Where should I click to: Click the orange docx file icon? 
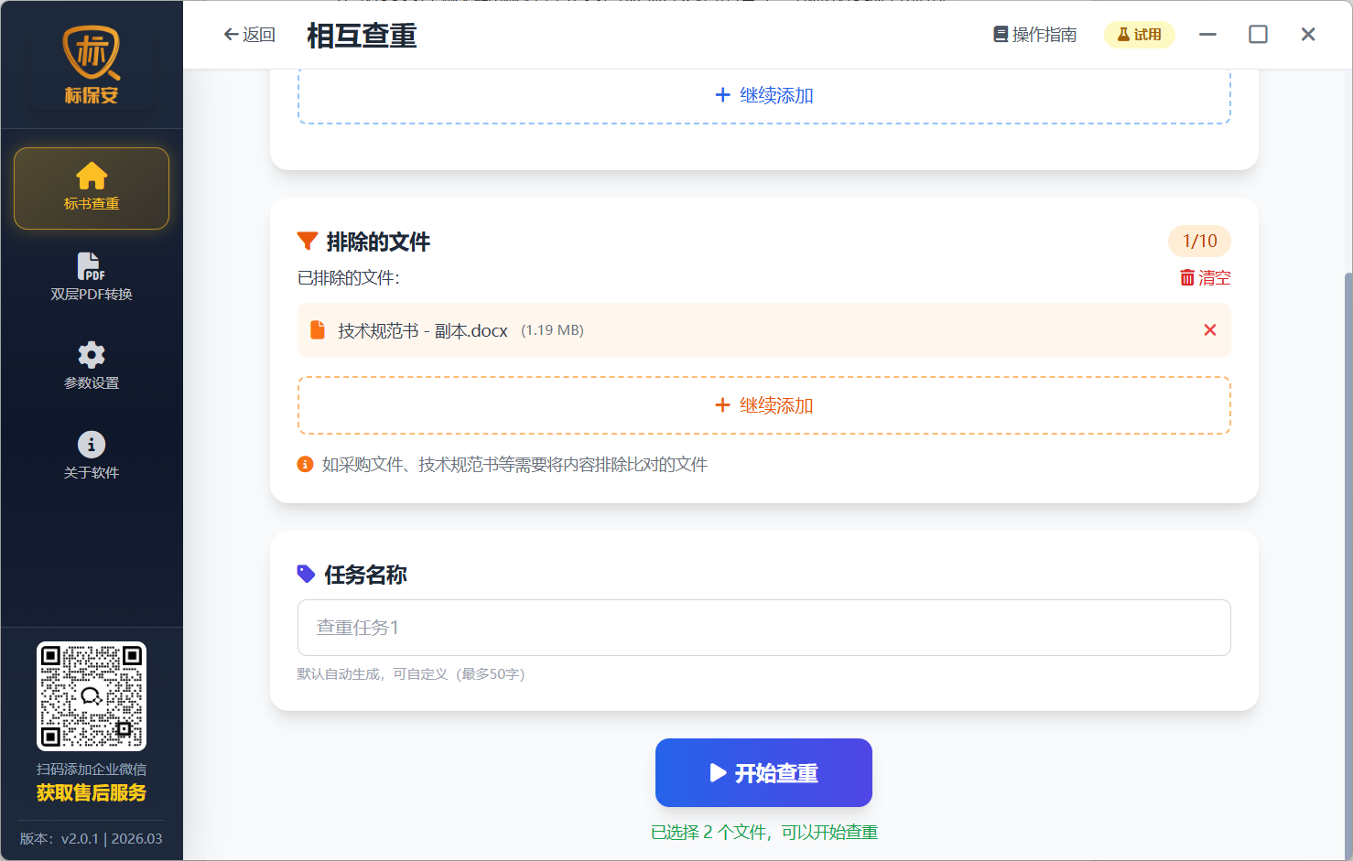coord(318,330)
